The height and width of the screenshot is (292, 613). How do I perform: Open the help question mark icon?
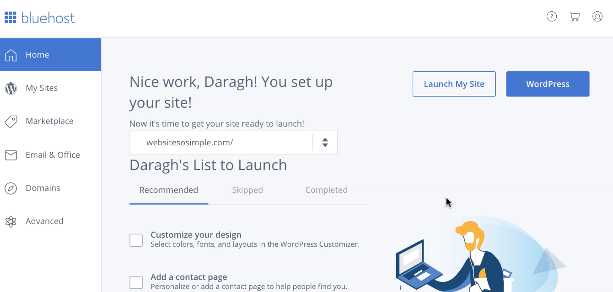click(x=552, y=17)
